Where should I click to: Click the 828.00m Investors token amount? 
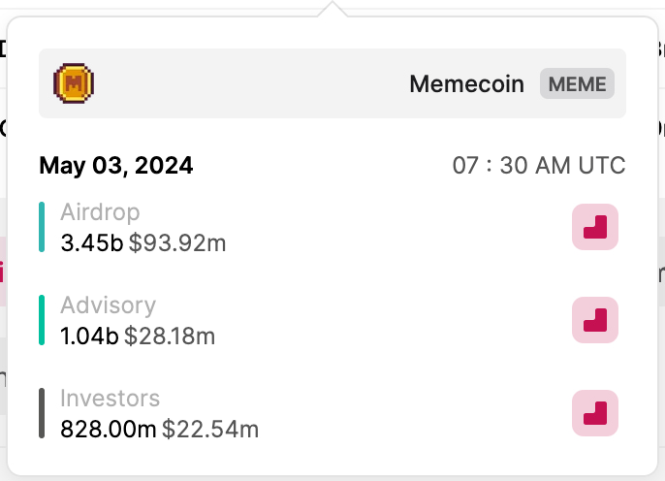click(x=109, y=429)
